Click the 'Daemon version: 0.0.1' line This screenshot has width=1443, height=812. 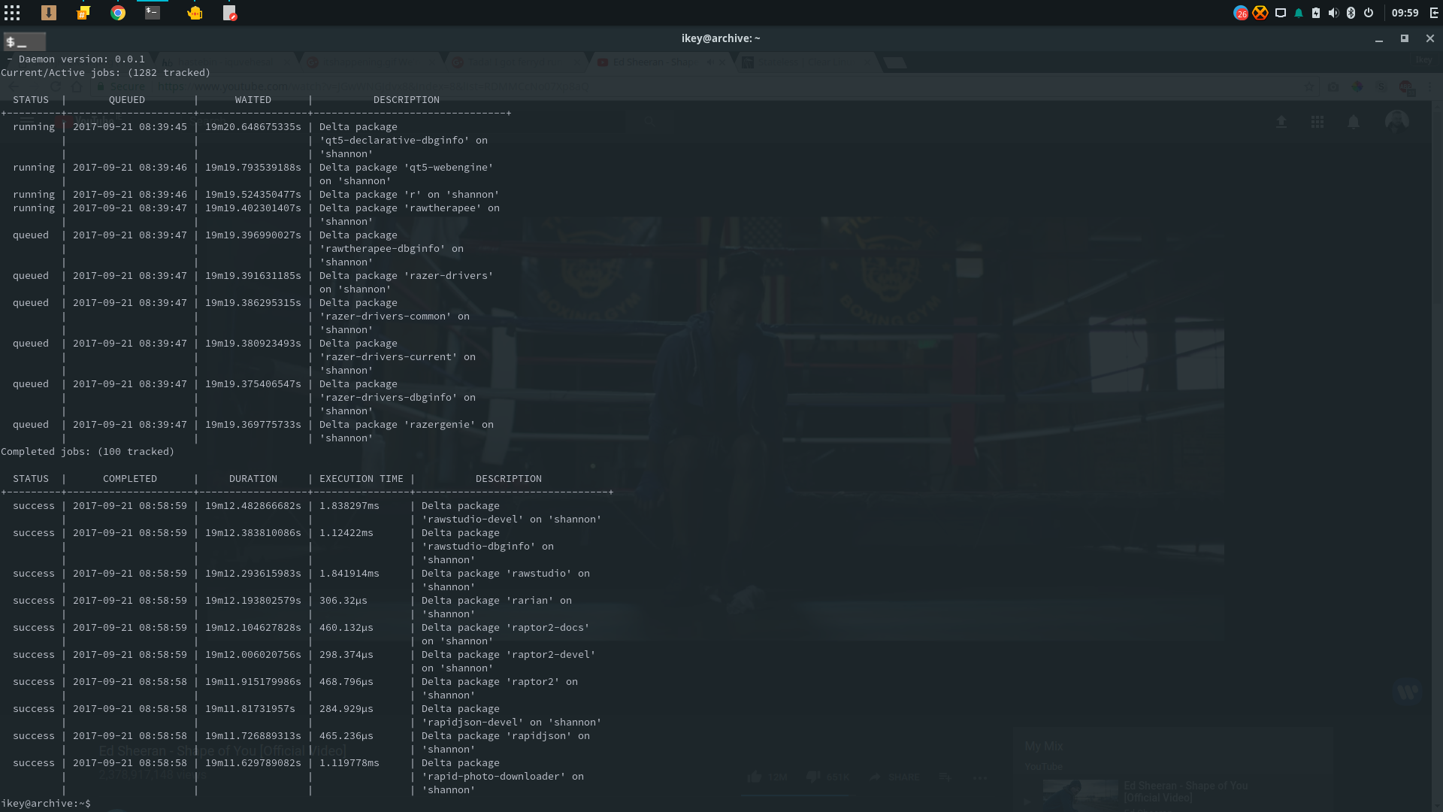coord(75,59)
